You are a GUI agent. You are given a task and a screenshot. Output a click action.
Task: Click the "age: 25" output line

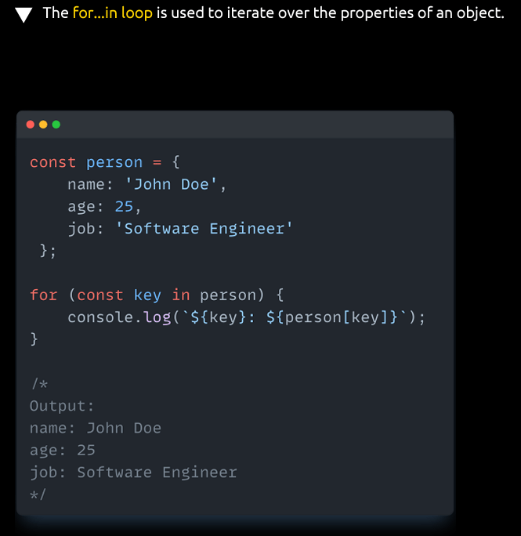[x=62, y=450]
